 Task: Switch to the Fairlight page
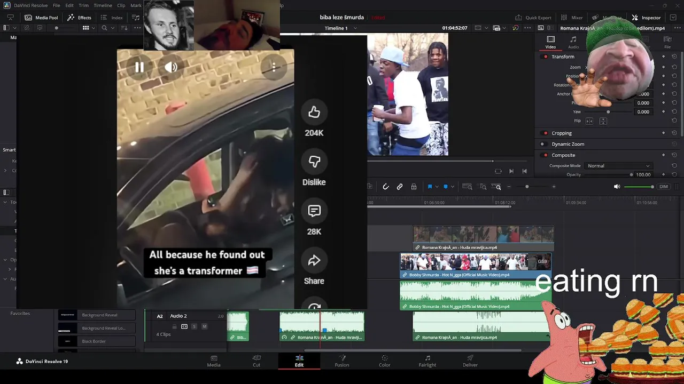click(428, 361)
